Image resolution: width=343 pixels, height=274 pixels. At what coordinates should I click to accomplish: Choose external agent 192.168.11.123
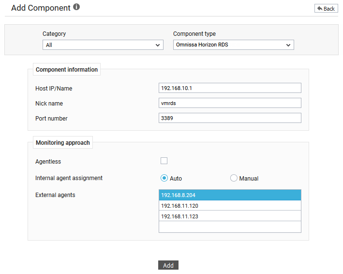230,216
